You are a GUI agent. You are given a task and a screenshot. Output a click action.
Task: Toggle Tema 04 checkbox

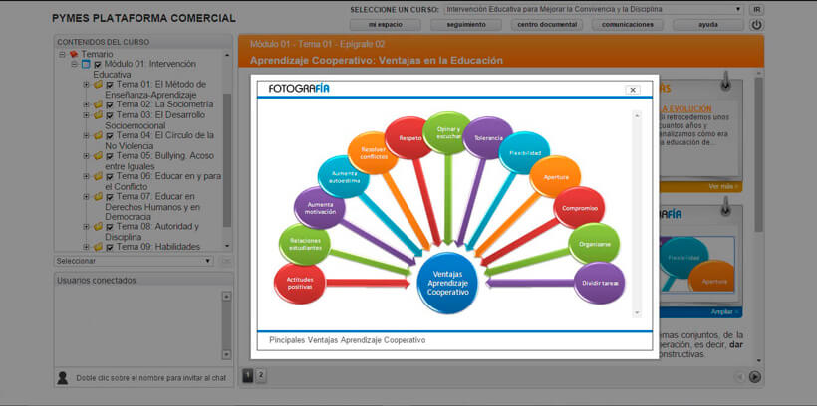(x=110, y=136)
